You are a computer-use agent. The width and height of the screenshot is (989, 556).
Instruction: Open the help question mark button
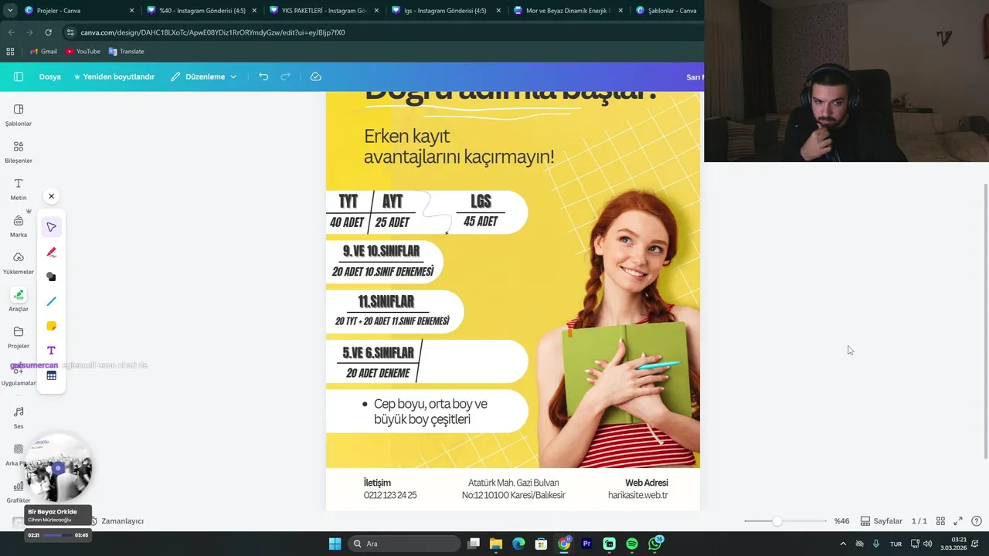(x=977, y=521)
